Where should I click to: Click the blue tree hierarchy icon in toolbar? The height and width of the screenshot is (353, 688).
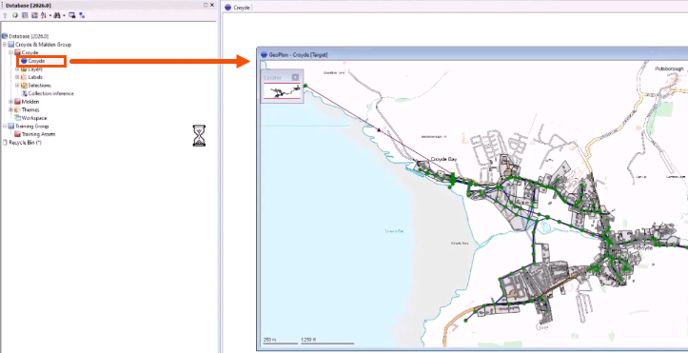pyautogui.click(x=82, y=15)
